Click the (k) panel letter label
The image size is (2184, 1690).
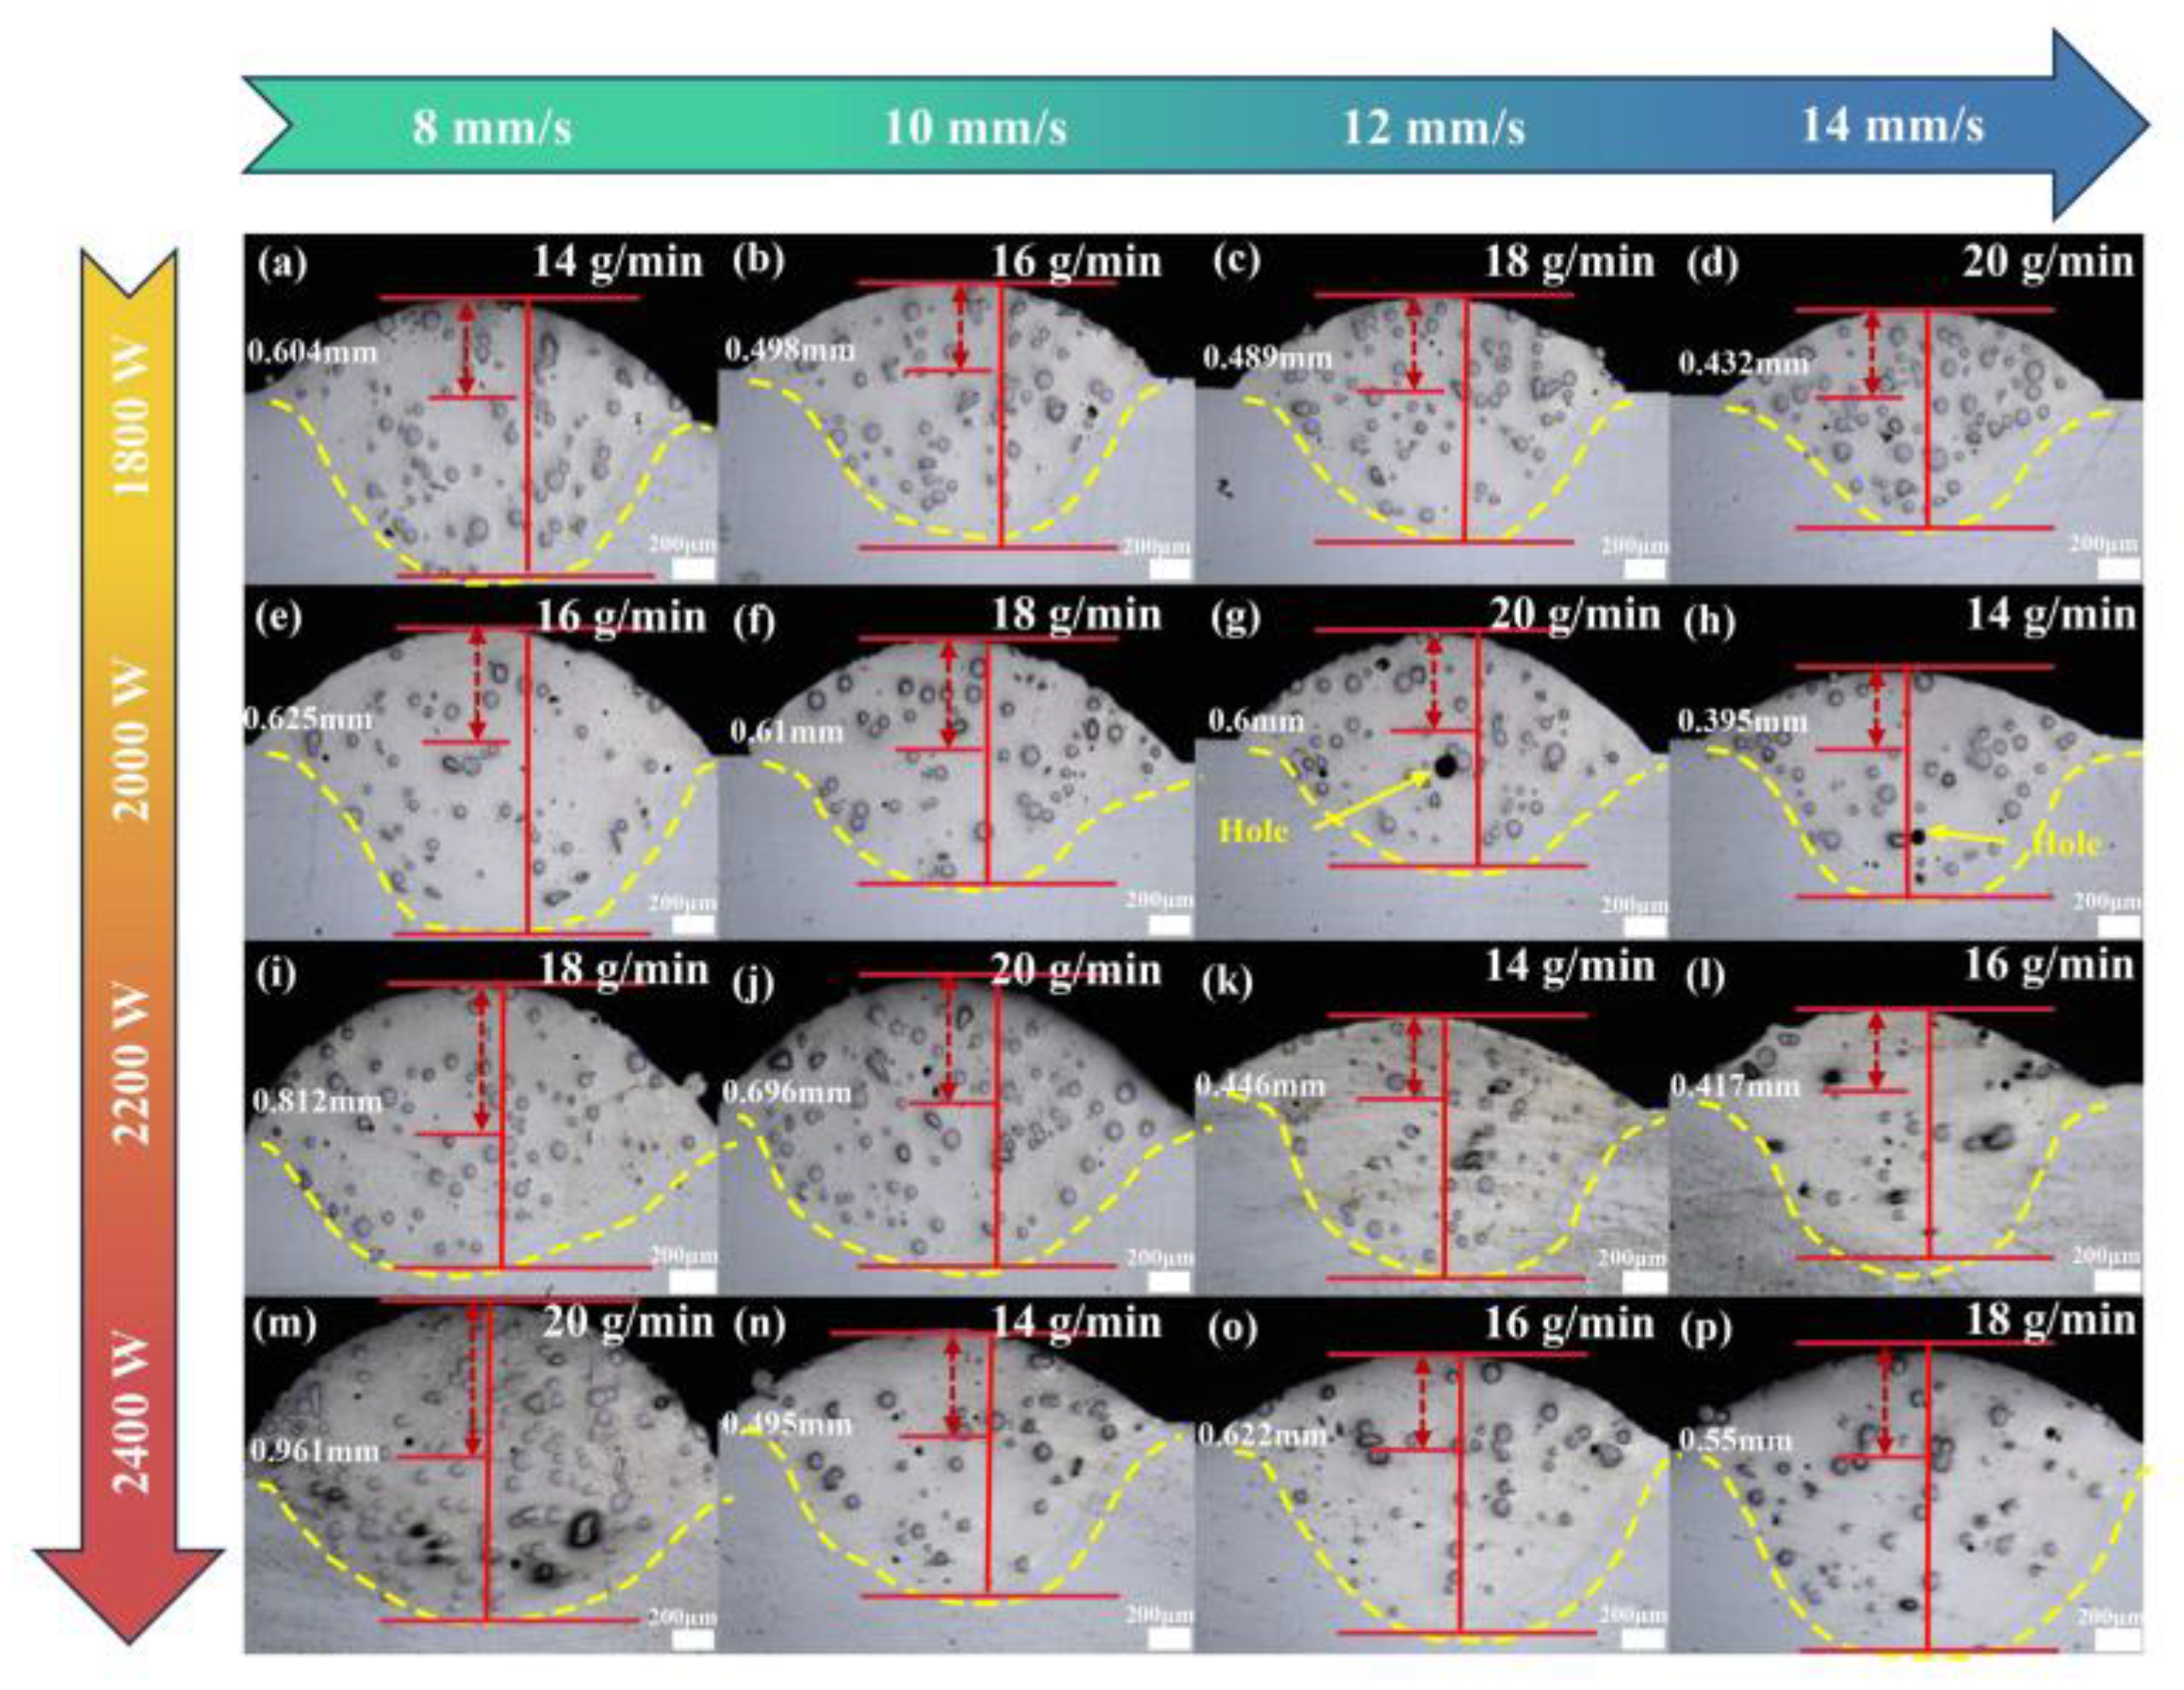tap(1229, 981)
